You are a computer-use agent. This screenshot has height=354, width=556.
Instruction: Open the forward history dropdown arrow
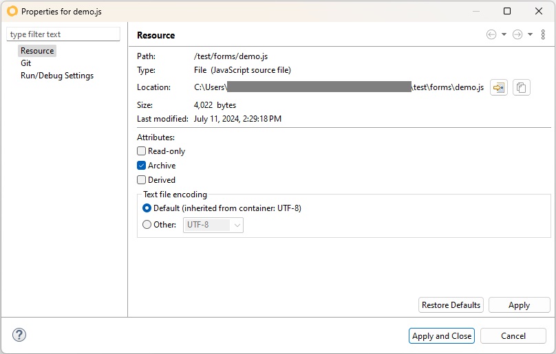(x=530, y=35)
